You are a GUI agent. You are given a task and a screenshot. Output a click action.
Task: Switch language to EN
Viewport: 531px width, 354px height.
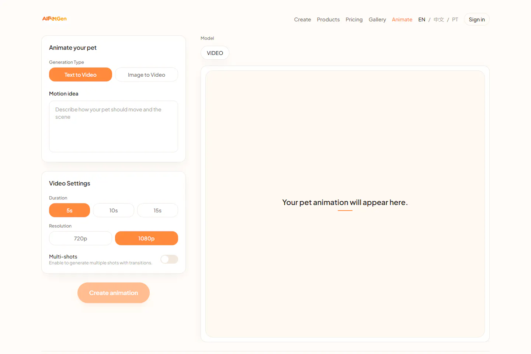pyautogui.click(x=422, y=20)
